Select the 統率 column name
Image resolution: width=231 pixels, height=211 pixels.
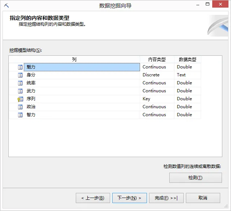[31, 83]
